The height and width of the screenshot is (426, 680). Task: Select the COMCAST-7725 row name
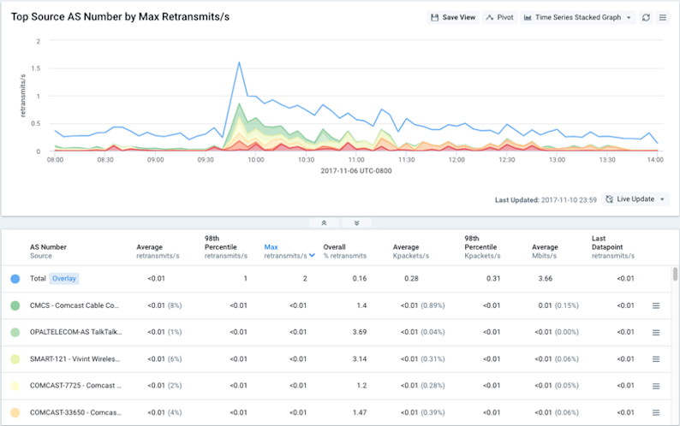(75, 386)
